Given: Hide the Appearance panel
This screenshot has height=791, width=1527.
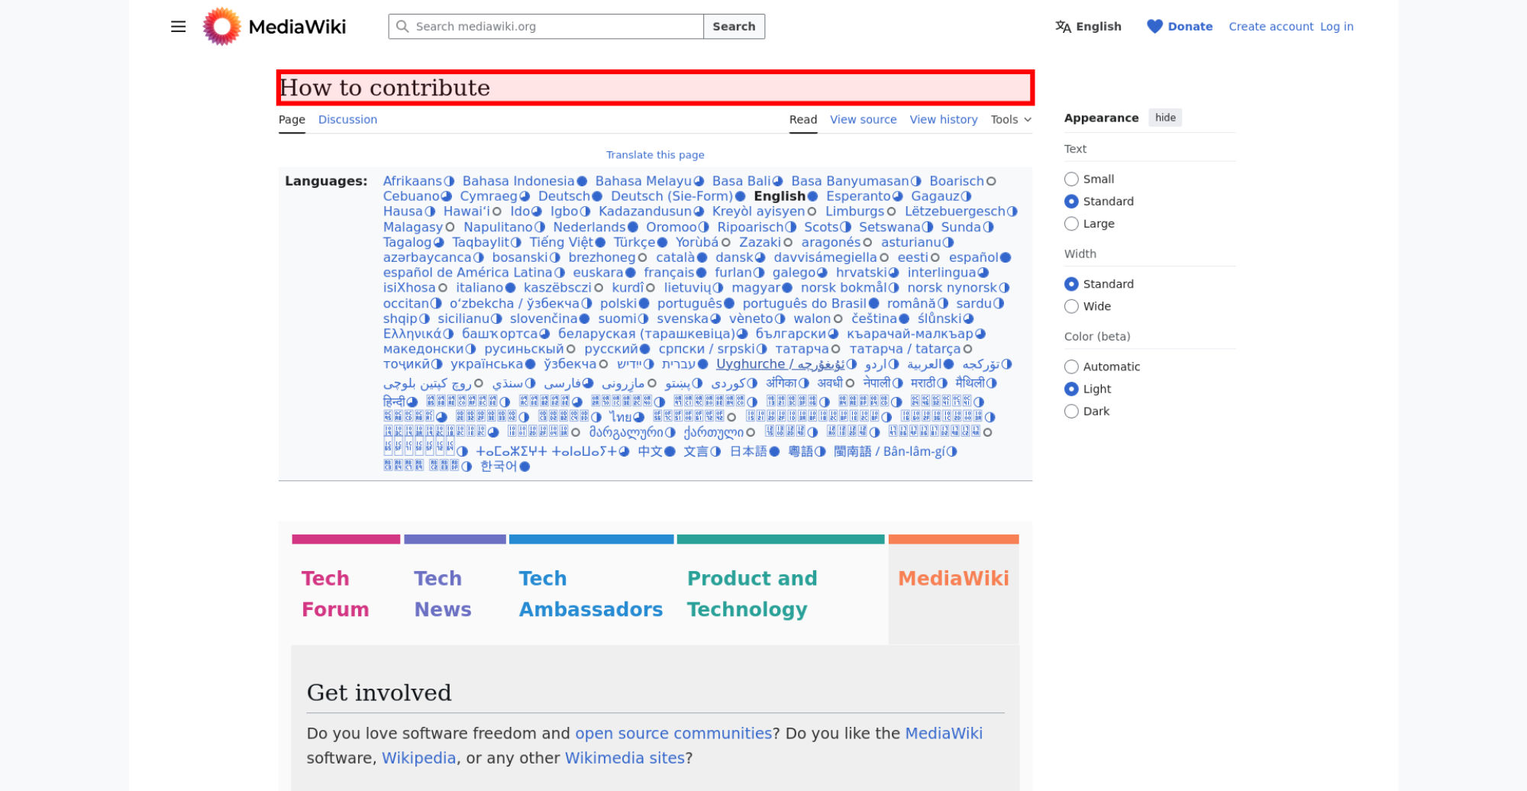Looking at the screenshot, I should [x=1165, y=118].
